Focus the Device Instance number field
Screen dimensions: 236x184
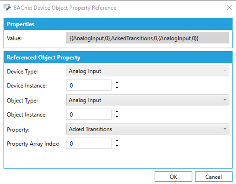tap(89, 85)
